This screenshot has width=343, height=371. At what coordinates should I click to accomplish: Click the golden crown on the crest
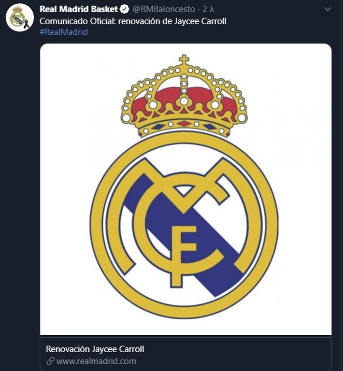pyautogui.click(x=184, y=97)
